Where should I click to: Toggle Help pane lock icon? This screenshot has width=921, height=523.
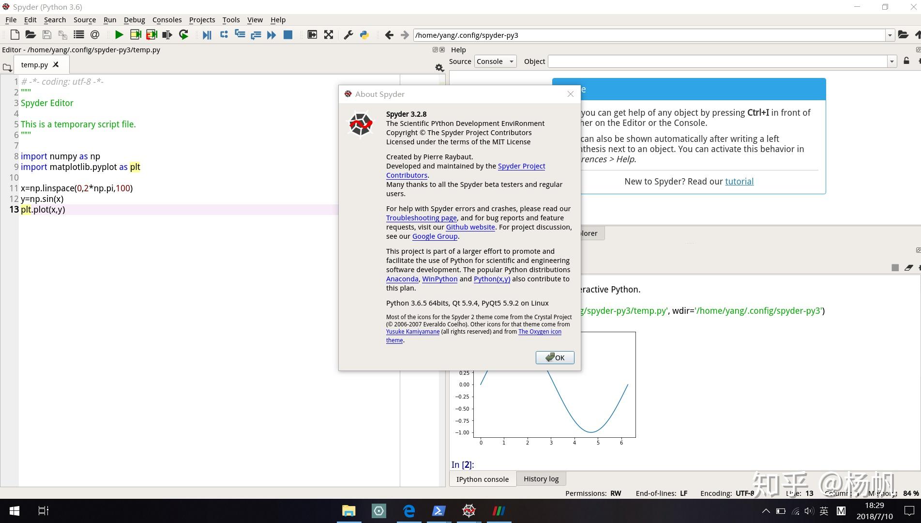(x=906, y=61)
